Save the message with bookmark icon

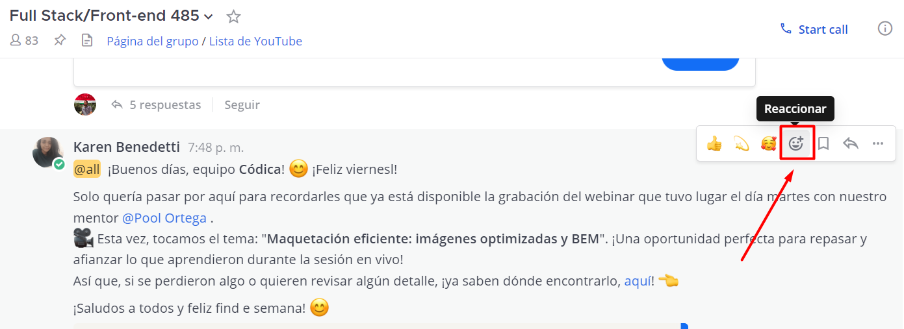click(823, 143)
